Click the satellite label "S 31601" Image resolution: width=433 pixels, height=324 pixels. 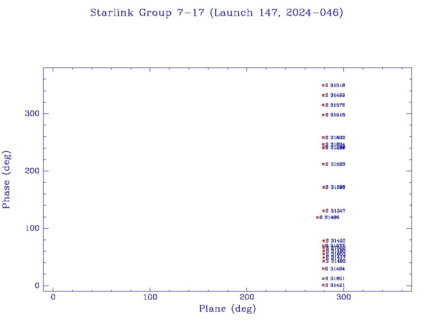click(335, 278)
